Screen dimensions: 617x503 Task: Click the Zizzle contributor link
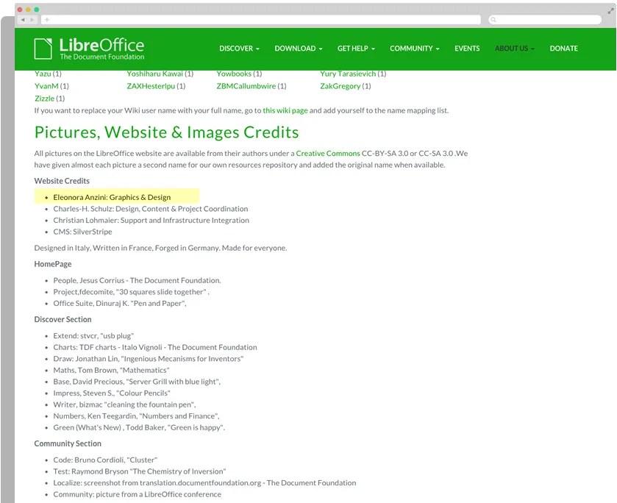(44, 99)
